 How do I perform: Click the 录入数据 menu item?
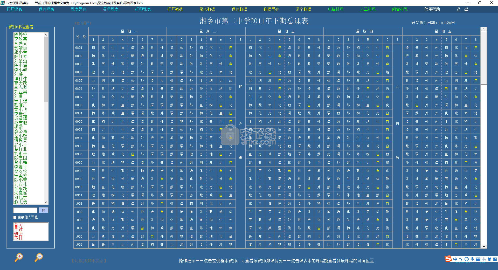click(207, 9)
